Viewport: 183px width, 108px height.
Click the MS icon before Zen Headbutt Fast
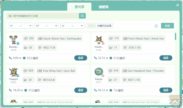click(x=125, y=71)
